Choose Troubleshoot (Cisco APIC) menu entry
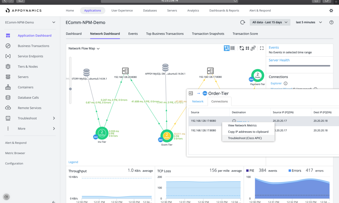This screenshot has width=339, height=203. 248,138
